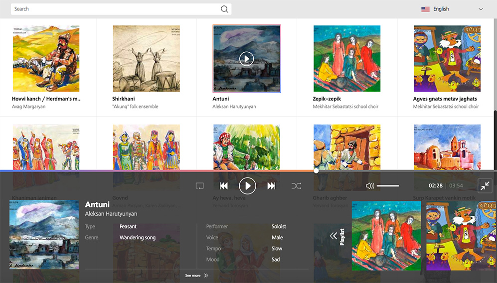Select Agves gnats thumbnail in playlist
497x283 pixels.
point(462,236)
